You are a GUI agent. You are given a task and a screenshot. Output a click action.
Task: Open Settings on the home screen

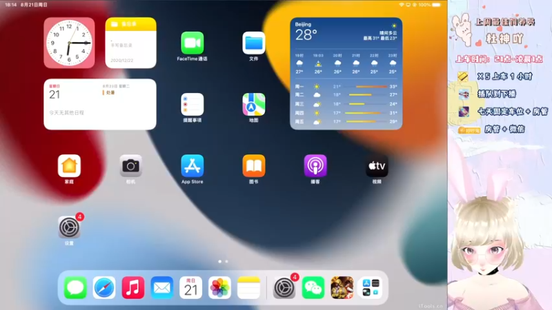point(70,227)
